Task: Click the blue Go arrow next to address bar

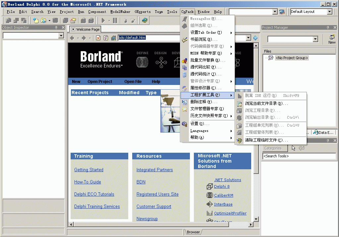Action: pos(255,38)
